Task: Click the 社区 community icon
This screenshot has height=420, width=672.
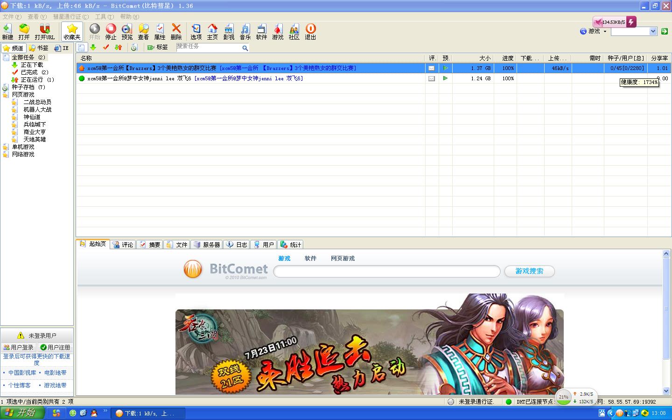Action: tap(294, 32)
